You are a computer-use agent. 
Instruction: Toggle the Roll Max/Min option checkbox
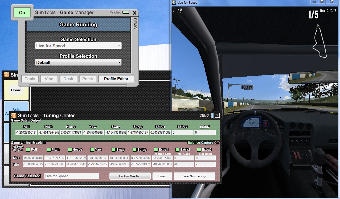[28, 149]
